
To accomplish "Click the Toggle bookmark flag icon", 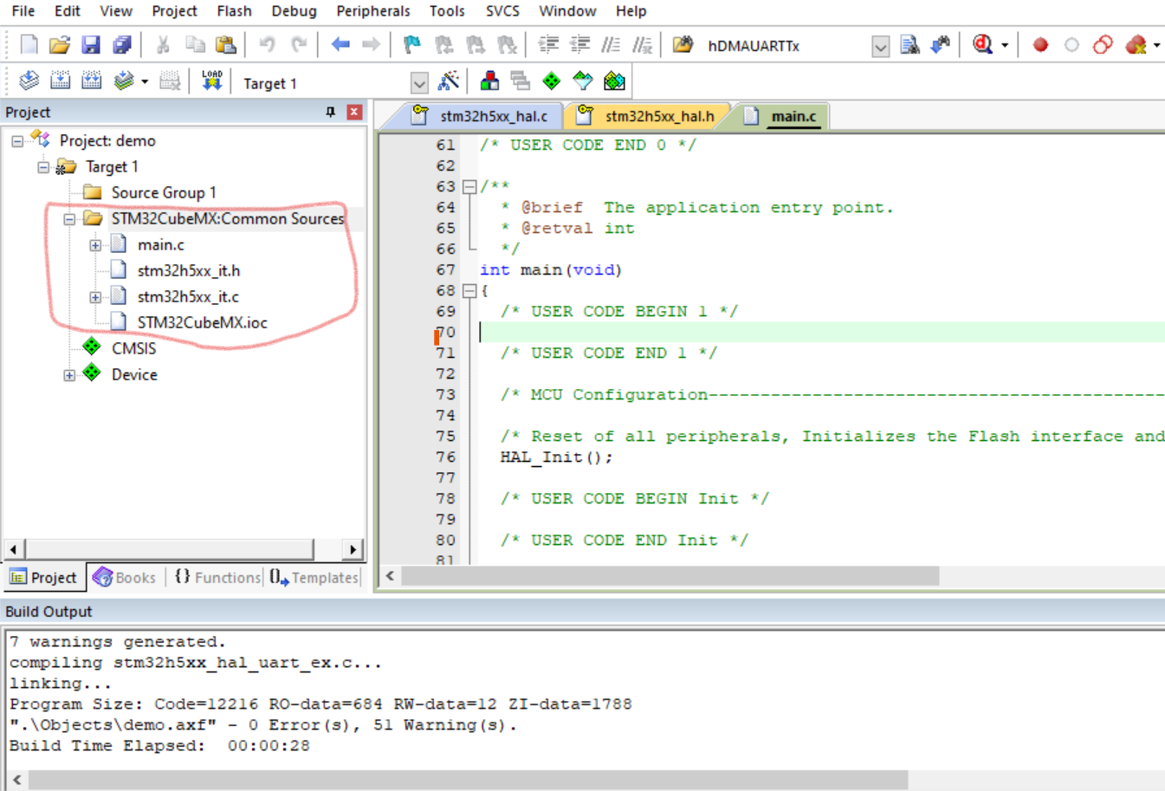I will tap(411, 45).
